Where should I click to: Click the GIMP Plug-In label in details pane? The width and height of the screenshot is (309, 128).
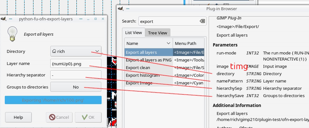point(229,18)
